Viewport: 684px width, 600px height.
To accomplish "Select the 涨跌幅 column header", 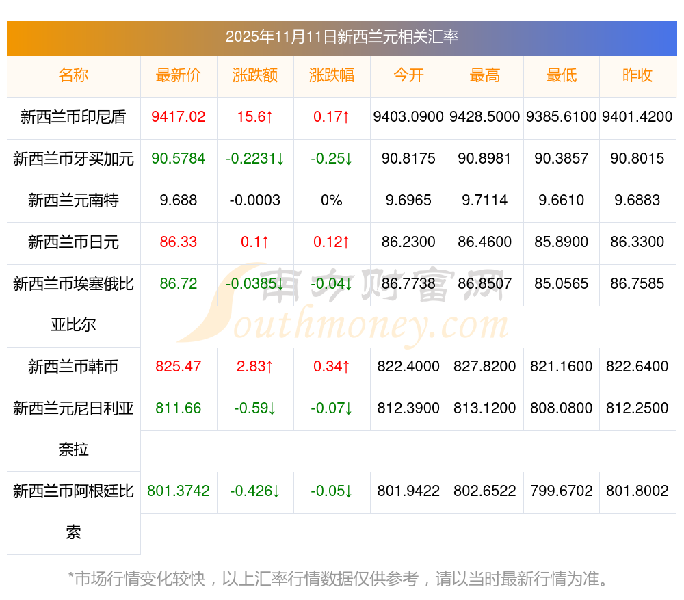I will coord(332,75).
